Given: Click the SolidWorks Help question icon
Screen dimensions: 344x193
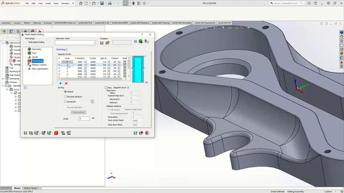Looking at the screenshot, I should click(x=316, y=3).
